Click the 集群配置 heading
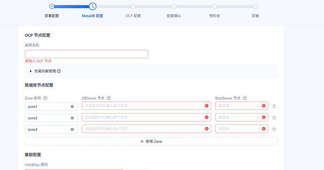 tap(33, 155)
